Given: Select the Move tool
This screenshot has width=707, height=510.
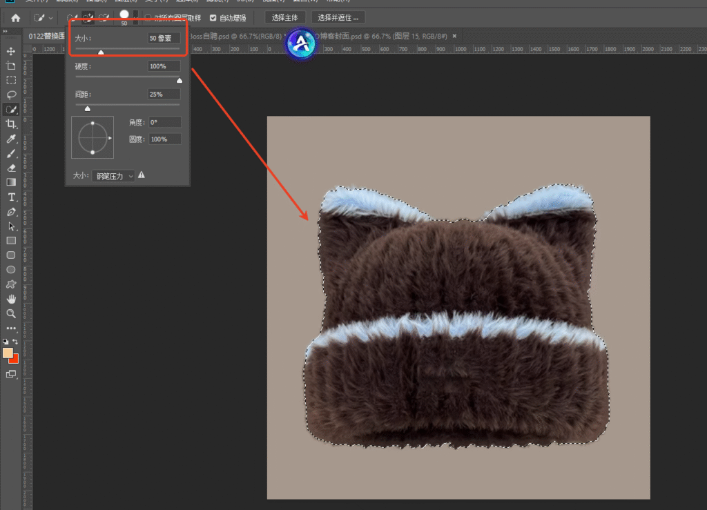Looking at the screenshot, I should pyautogui.click(x=11, y=52).
